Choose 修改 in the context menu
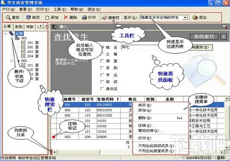Viewport: 230px width, 161px height. tap(160, 105)
